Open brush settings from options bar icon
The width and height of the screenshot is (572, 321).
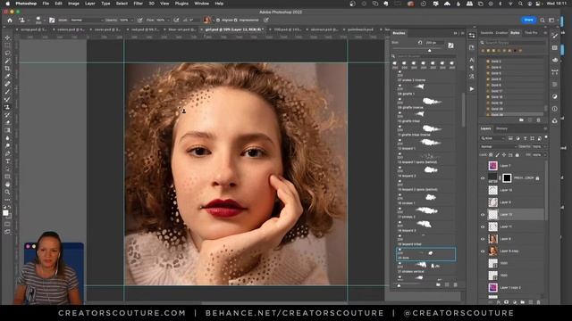pyautogui.click(x=52, y=20)
